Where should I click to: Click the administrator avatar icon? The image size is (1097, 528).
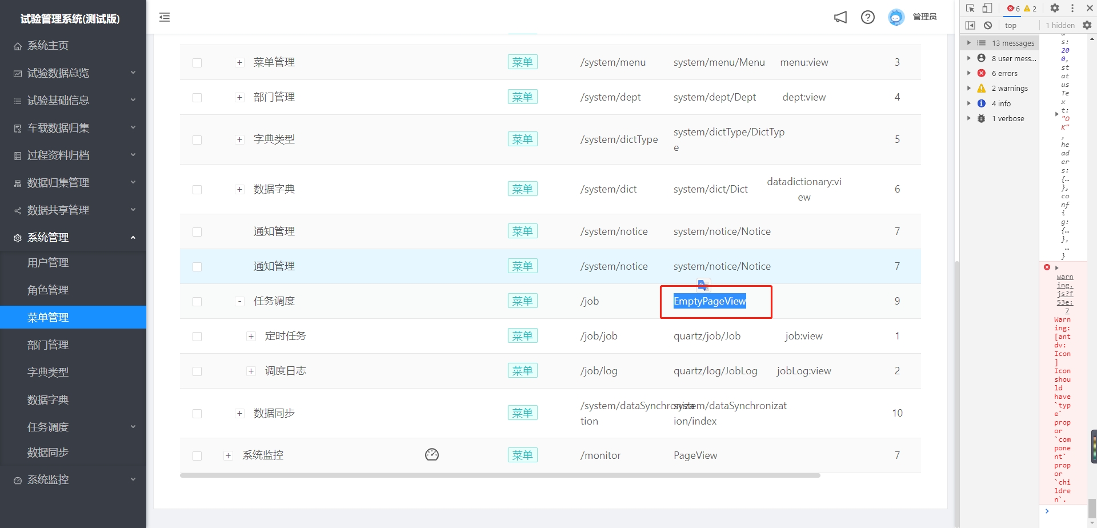point(896,17)
